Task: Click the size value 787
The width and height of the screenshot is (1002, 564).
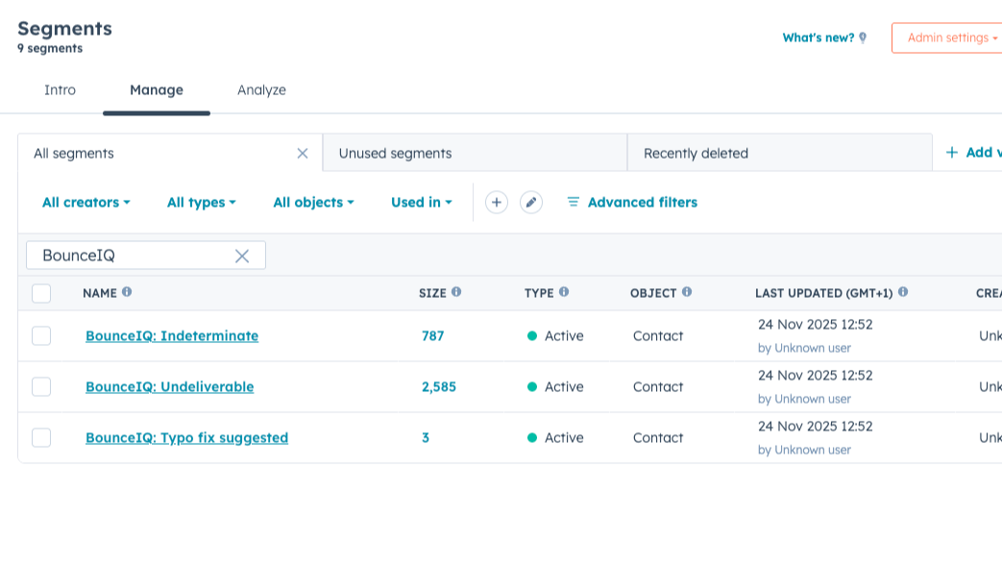Action: pyautogui.click(x=432, y=335)
